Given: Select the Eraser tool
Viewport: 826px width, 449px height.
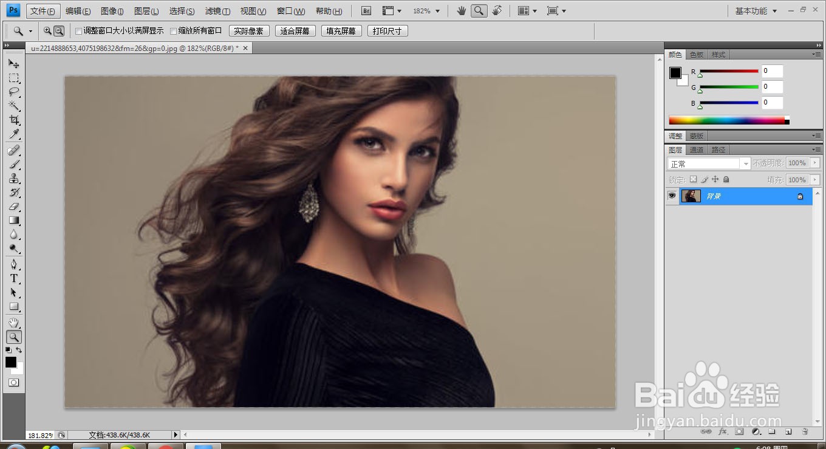Looking at the screenshot, I should [x=13, y=207].
